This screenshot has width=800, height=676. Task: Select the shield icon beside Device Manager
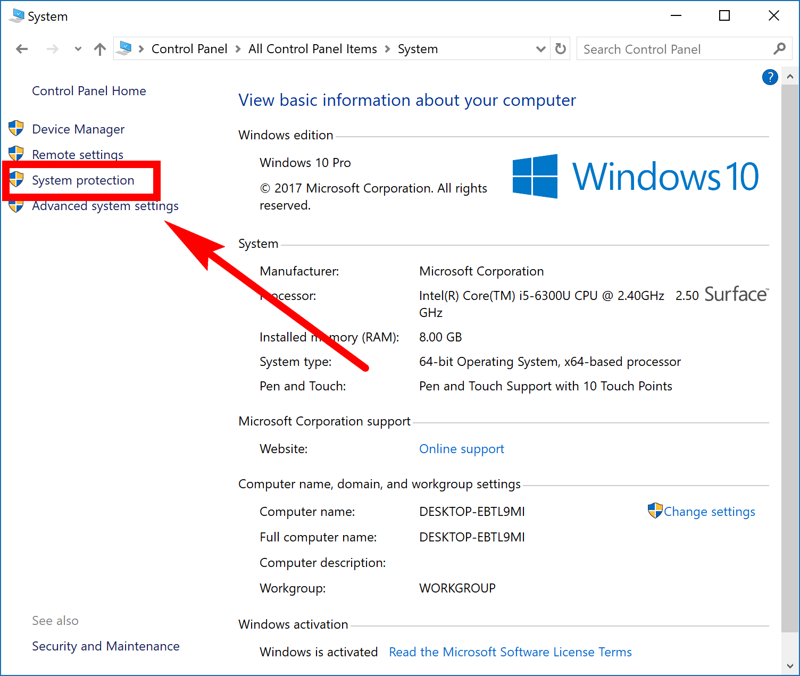click(x=16, y=128)
